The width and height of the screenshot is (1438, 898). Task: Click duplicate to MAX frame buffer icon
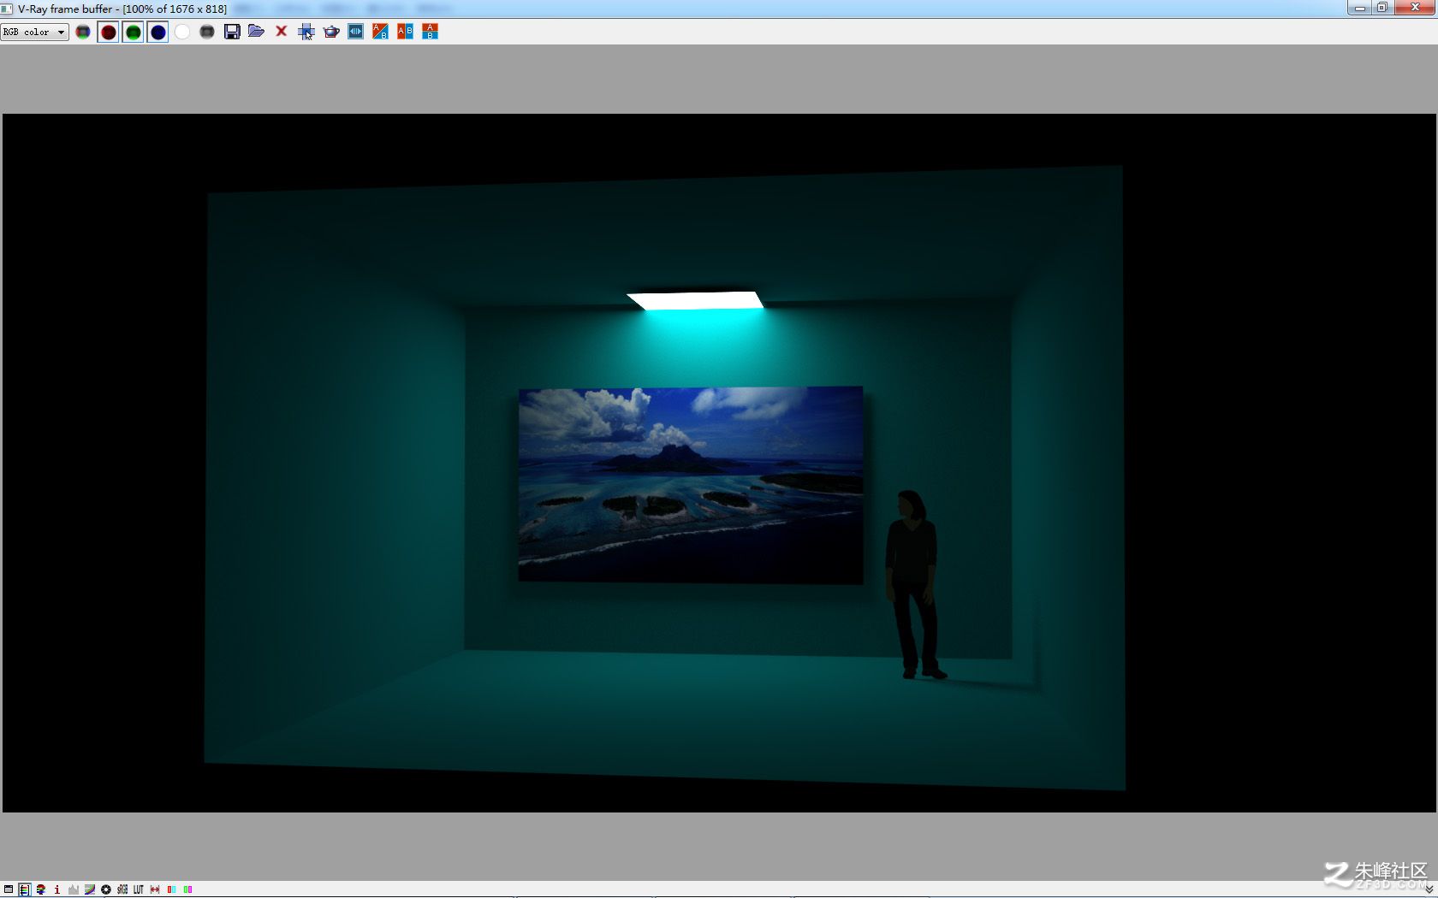pos(306,32)
